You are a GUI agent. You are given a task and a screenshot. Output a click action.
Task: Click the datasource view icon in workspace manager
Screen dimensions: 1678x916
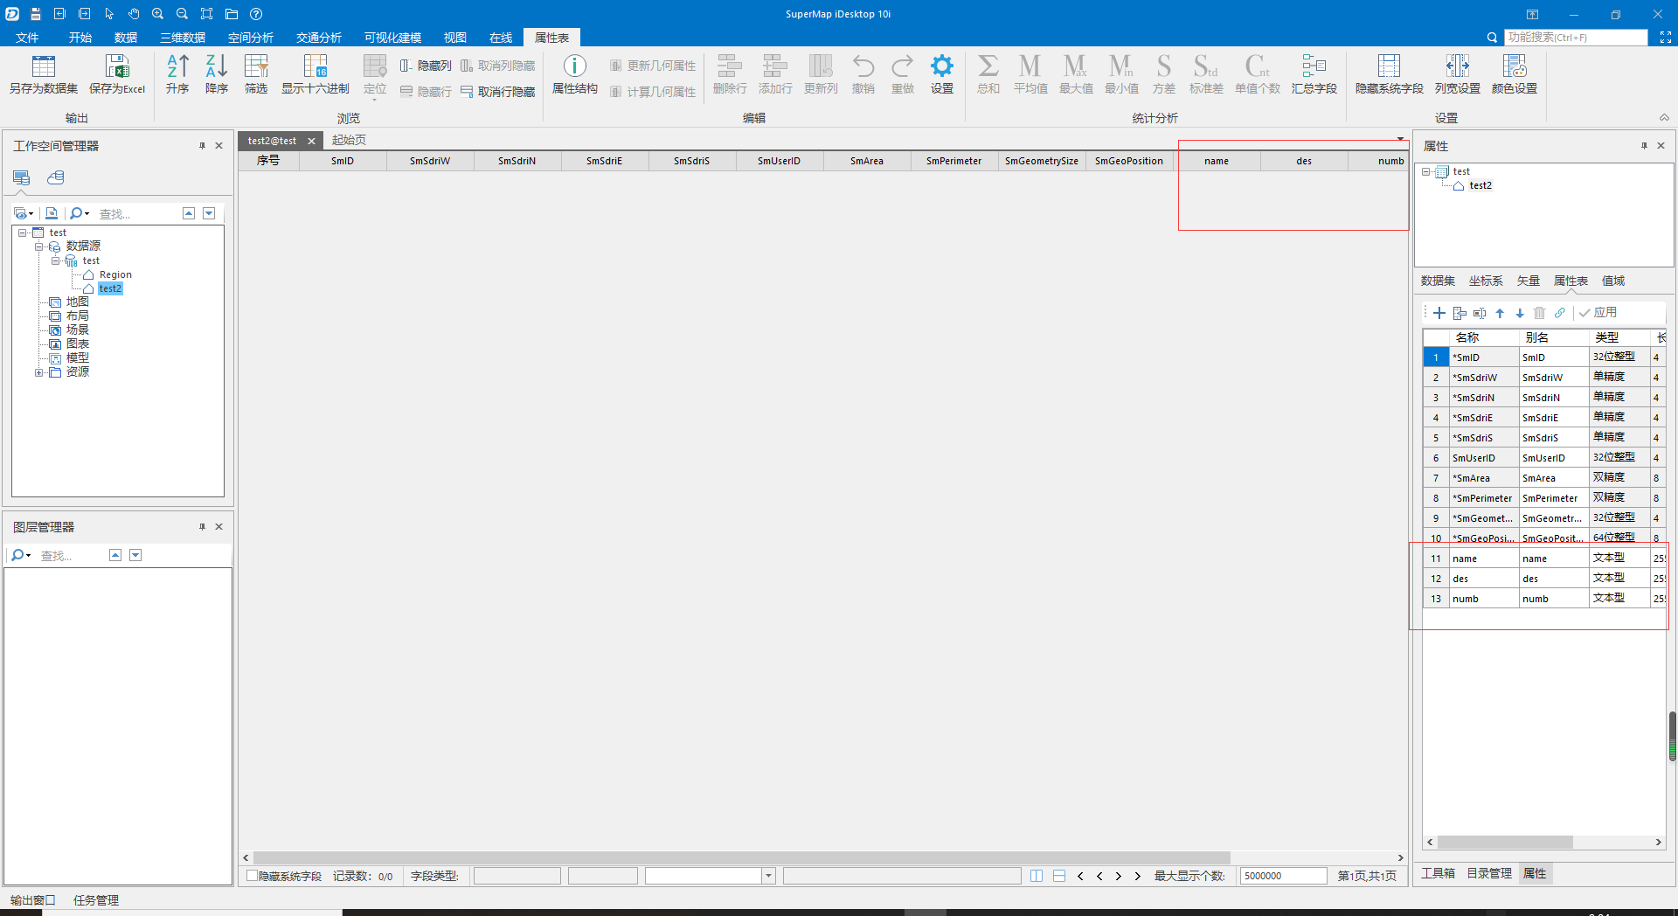[56, 177]
